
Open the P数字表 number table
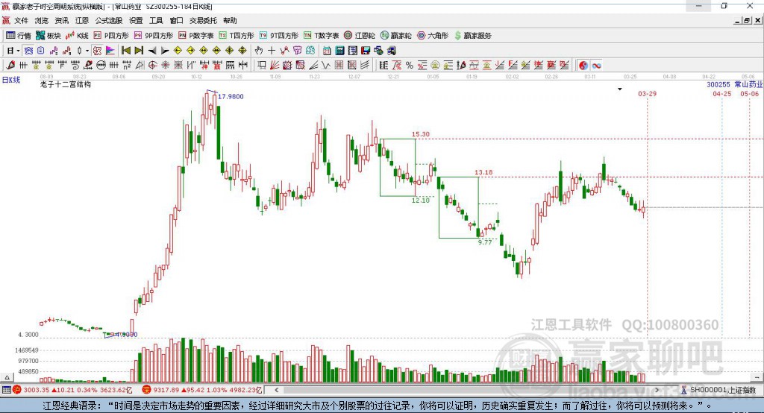click(x=196, y=36)
